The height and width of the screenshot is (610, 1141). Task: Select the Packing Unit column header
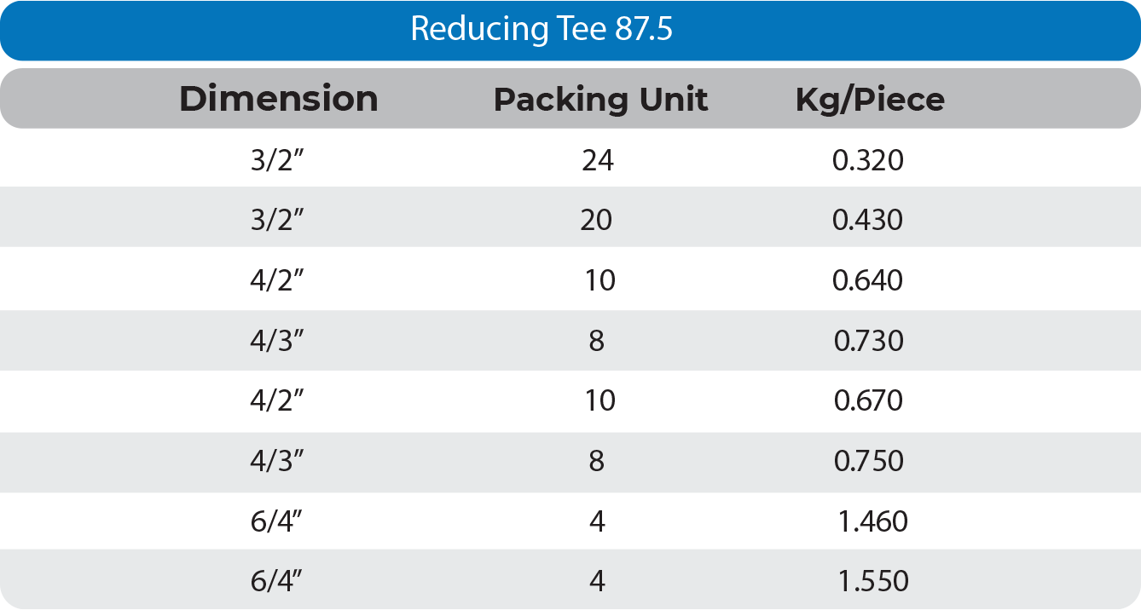[600, 100]
